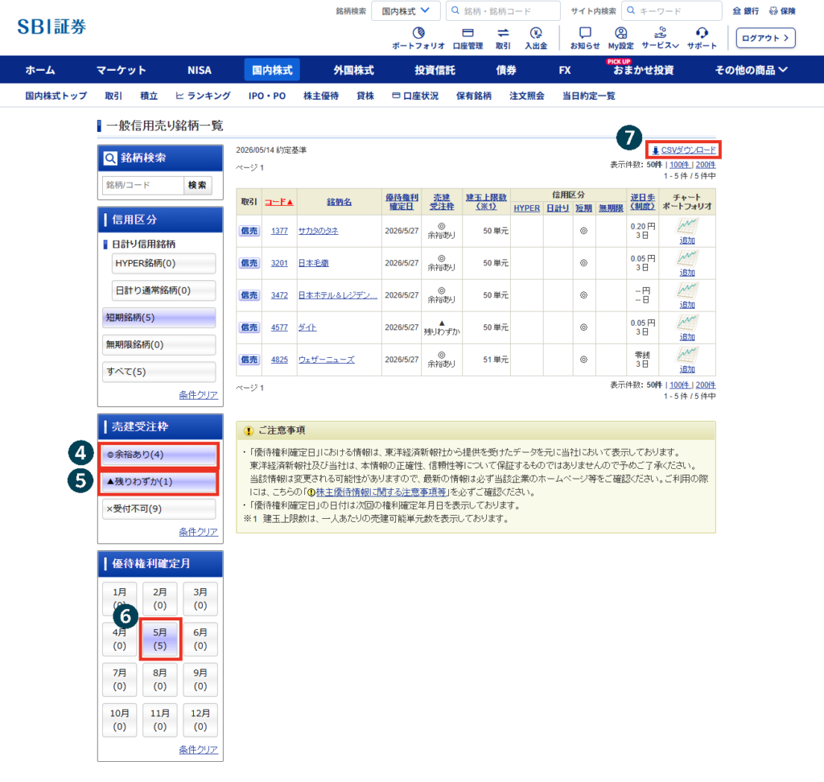824x782 pixels.
Task: Open 入出金 yen icon
Action: click(x=536, y=32)
